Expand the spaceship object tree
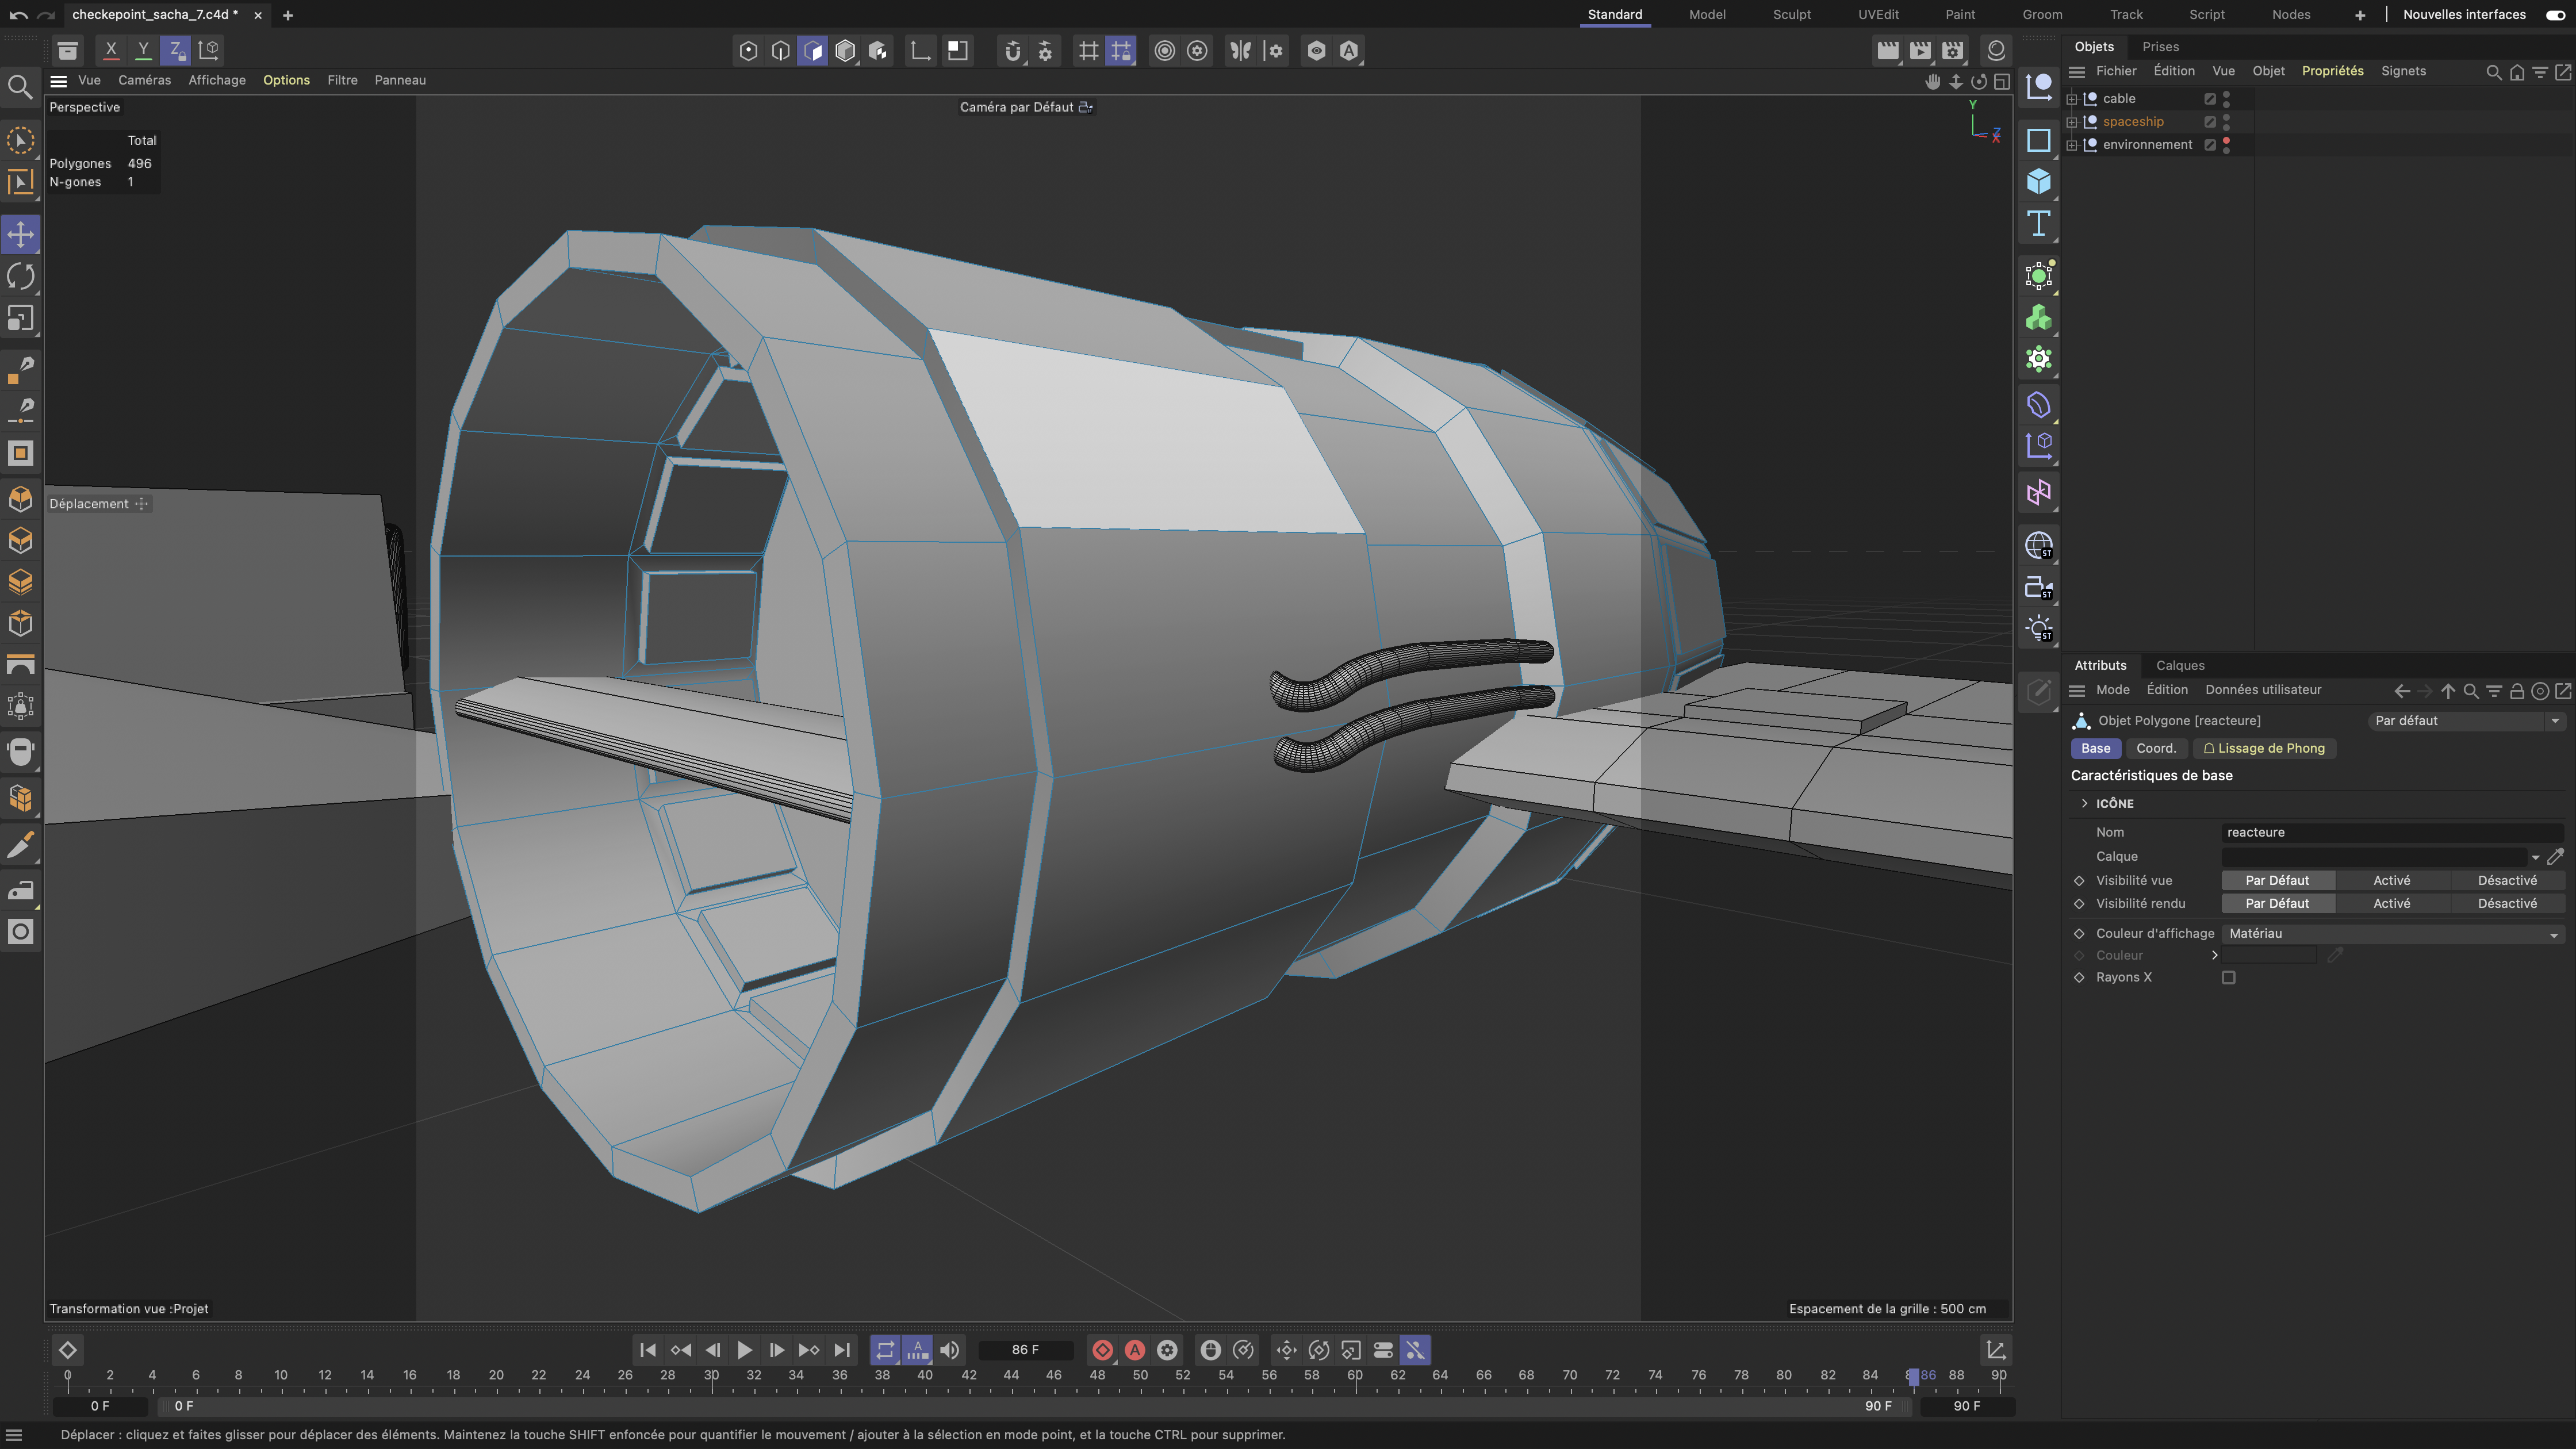2576x1449 pixels. click(2072, 122)
